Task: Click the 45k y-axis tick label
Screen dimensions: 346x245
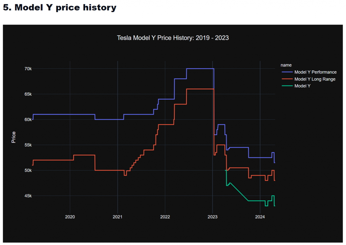Action: point(27,196)
